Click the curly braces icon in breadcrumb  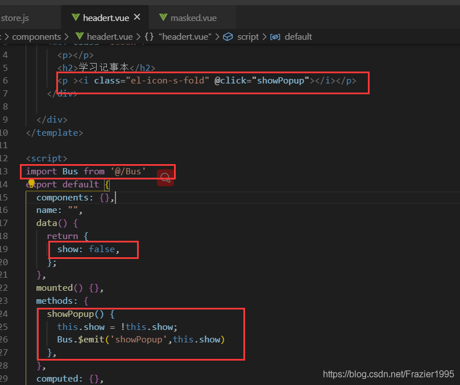[149, 36]
